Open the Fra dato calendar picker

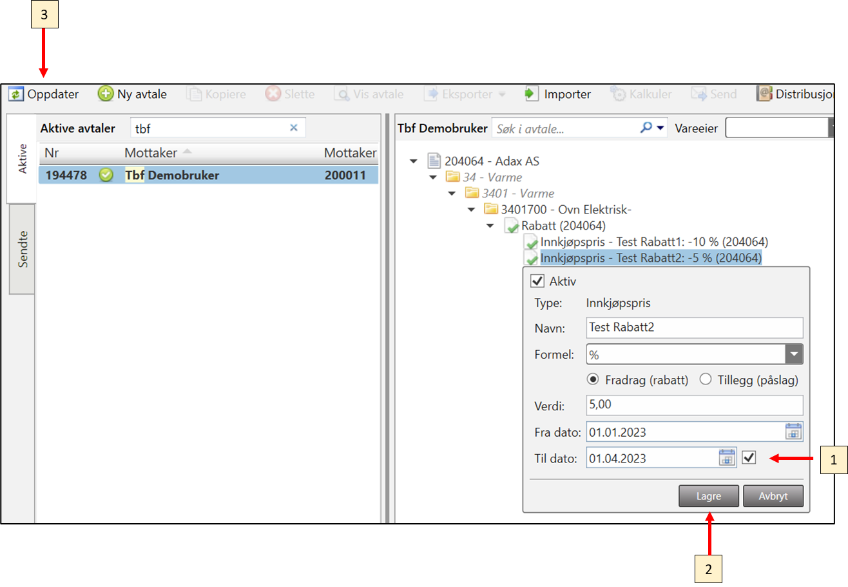793,432
